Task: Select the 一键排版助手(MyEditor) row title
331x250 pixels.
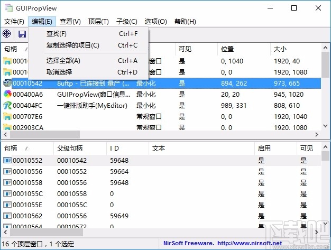Action: pyautogui.click(x=92, y=105)
